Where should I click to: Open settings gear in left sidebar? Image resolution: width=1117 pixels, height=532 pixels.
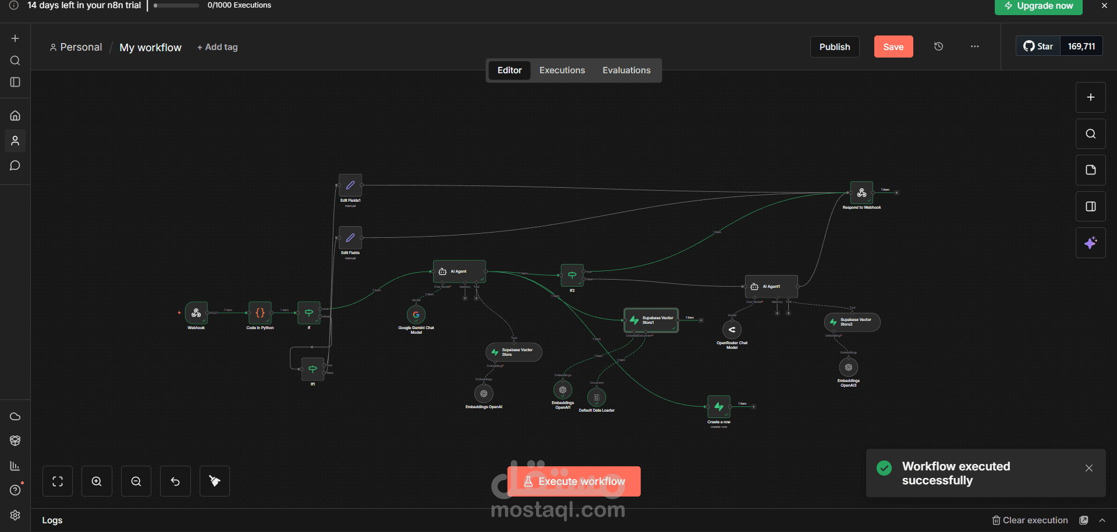tap(15, 515)
